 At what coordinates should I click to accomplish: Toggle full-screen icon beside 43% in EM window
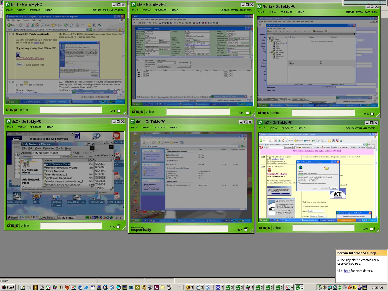248,113
